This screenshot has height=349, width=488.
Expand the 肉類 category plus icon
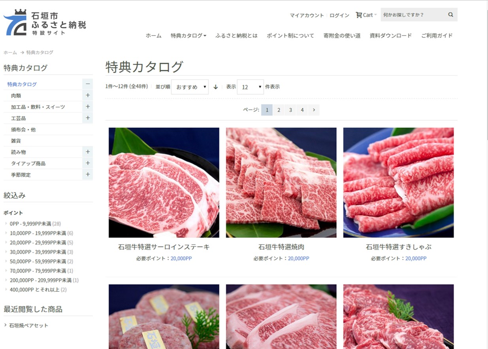click(x=88, y=95)
